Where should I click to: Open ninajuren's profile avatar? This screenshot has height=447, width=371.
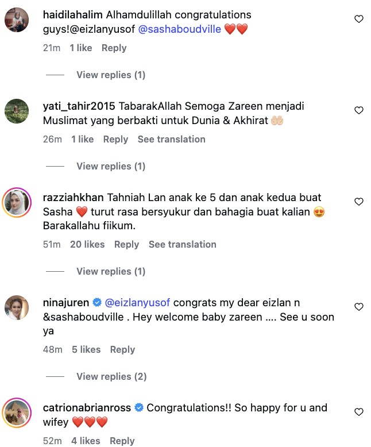pyautogui.click(x=17, y=307)
